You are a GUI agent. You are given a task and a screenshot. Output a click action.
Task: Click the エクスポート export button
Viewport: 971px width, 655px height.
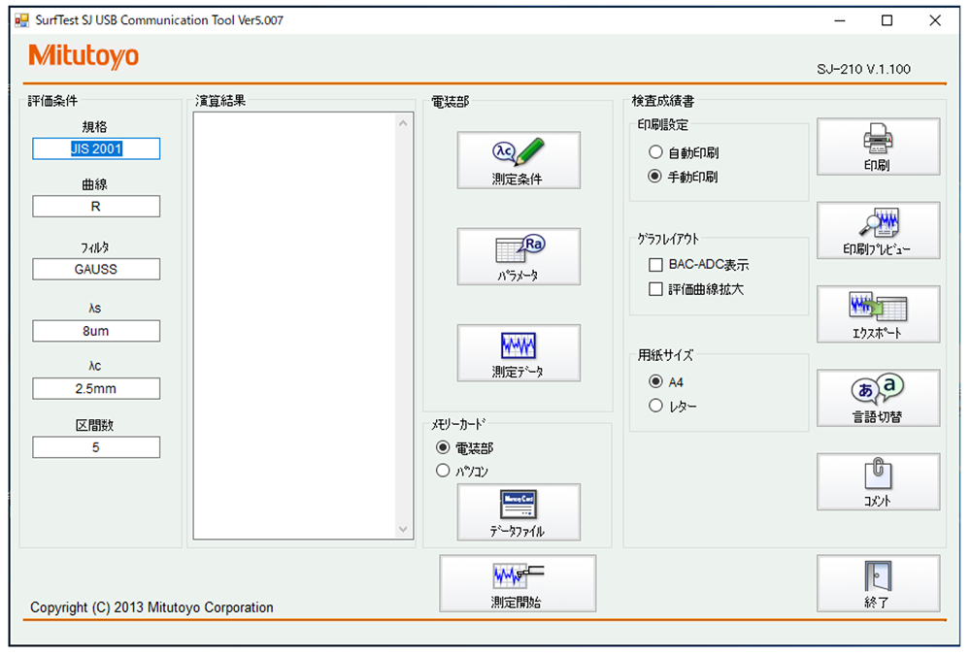[x=877, y=314]
